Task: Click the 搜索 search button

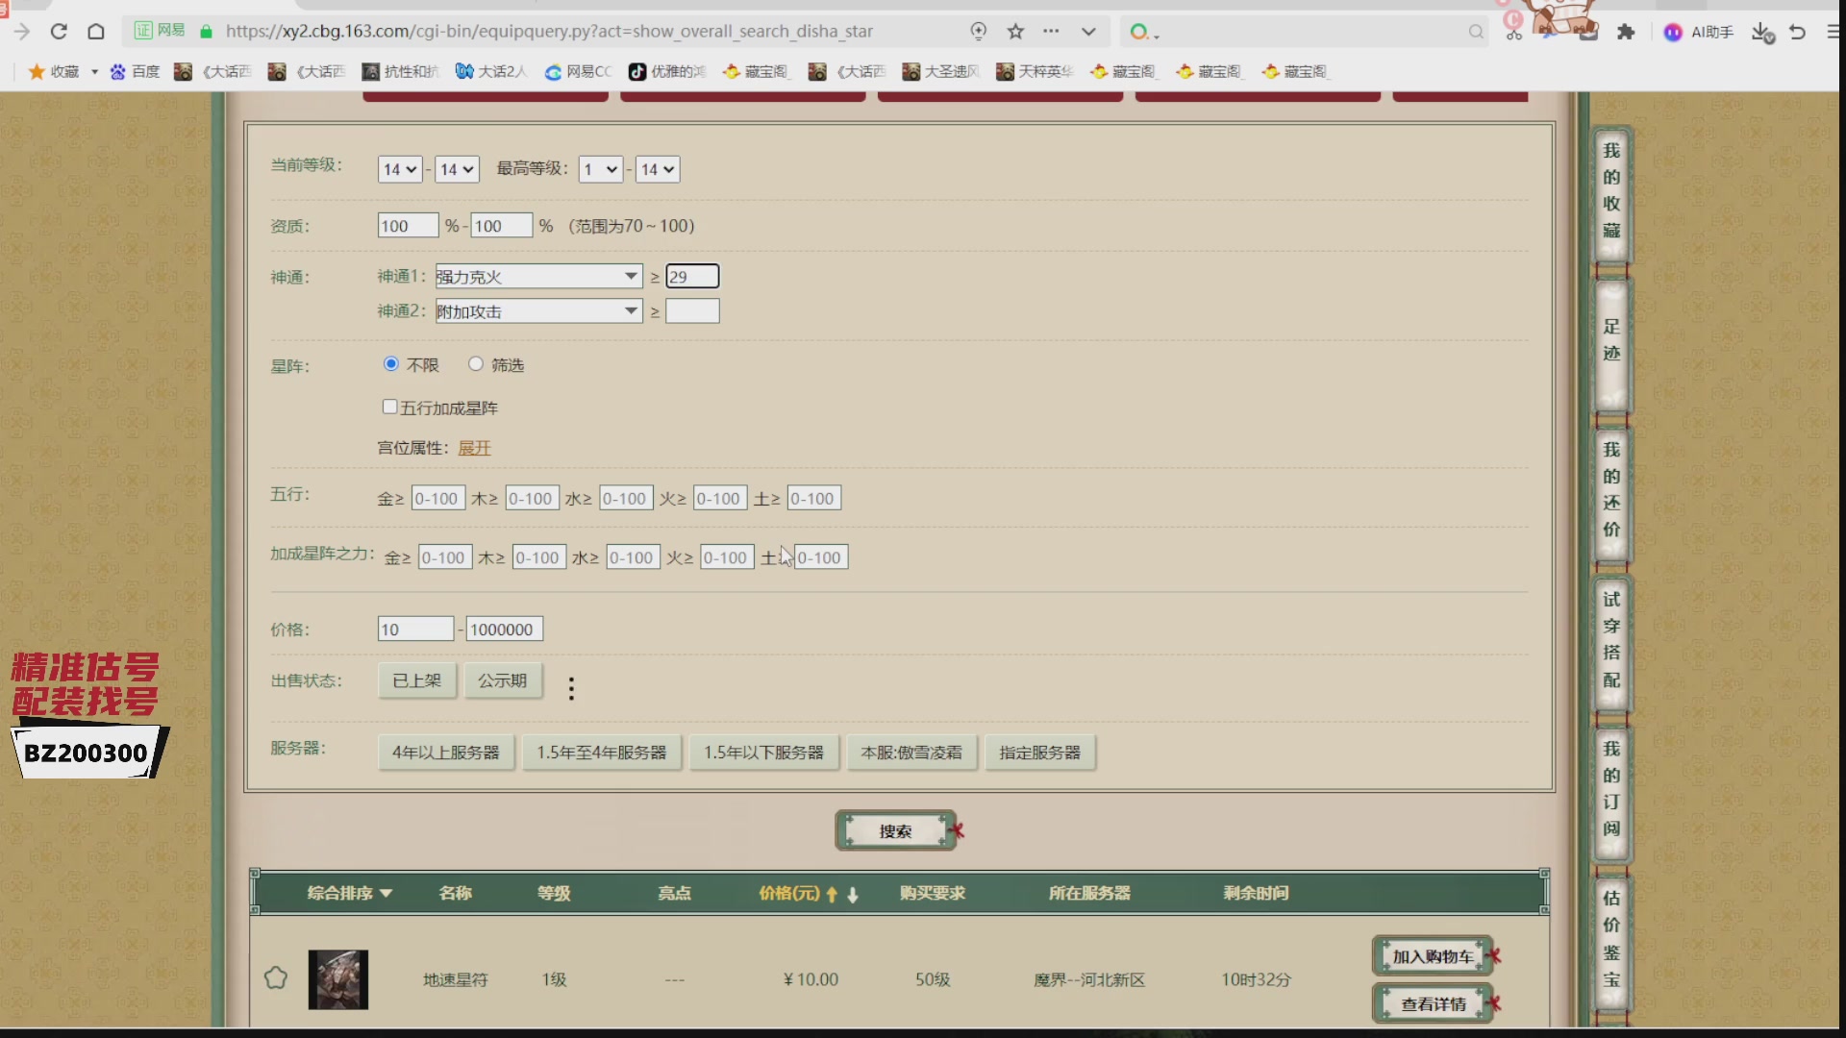Action: (895, 830)
